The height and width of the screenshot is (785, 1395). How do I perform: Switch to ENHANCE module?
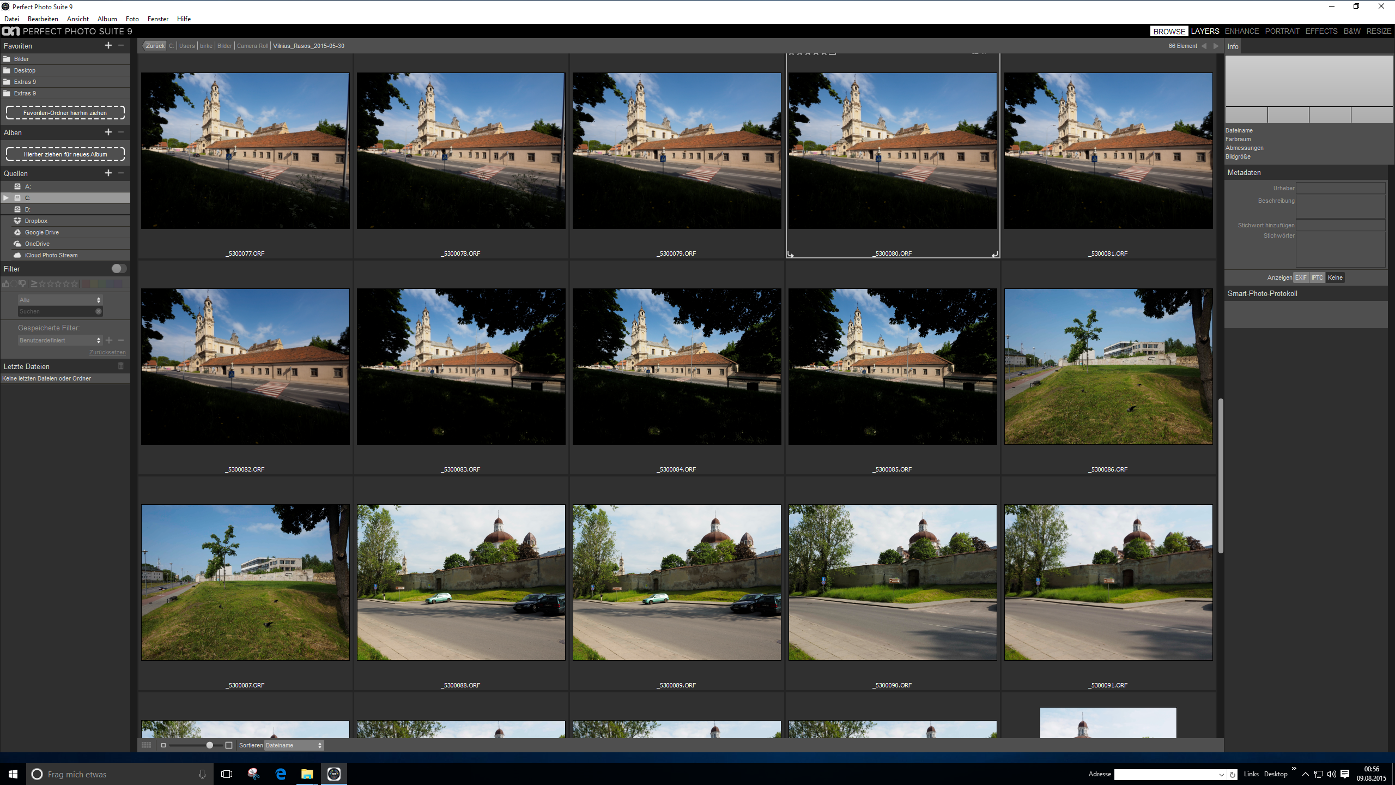(x=1242, y=31)
